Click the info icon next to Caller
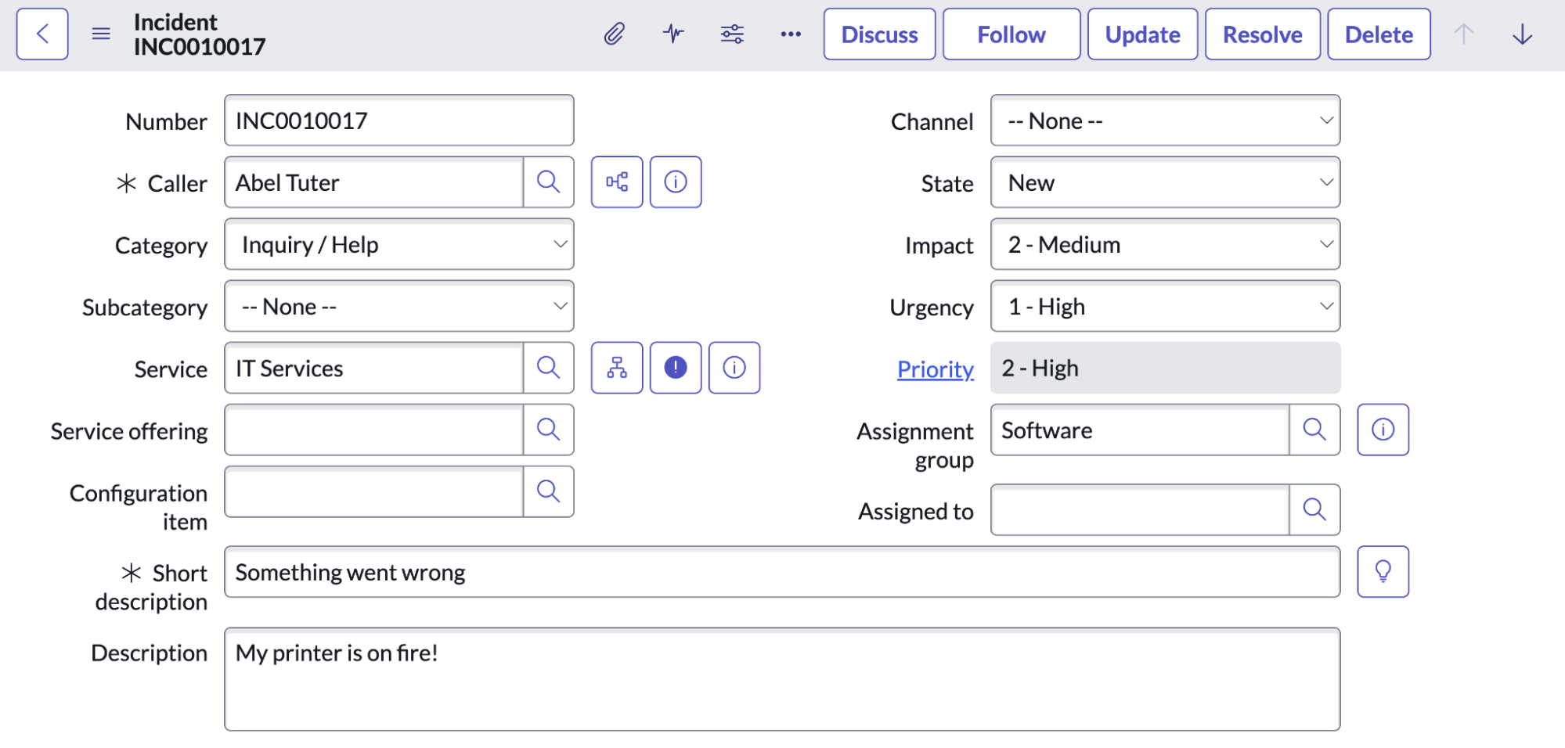 point(675,182)
